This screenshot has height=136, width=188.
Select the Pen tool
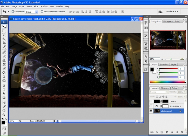(4, 86)
